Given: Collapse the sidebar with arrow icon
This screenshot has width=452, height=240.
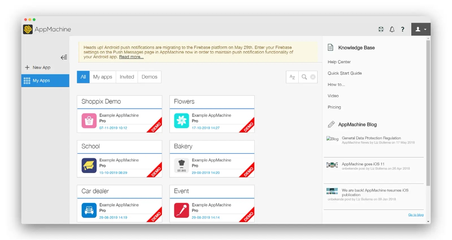Looking at the screenshot, I should 64,57.
